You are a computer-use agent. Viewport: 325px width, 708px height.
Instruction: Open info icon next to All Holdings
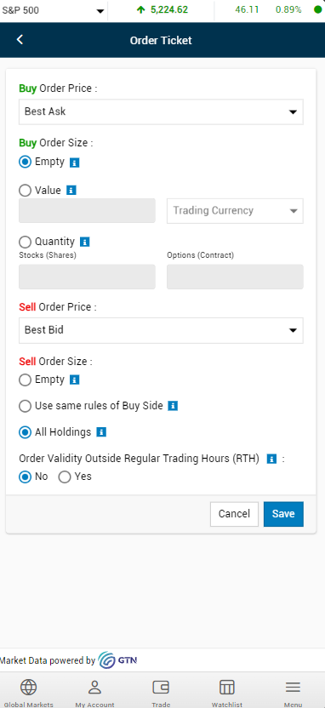pyautogui.click(x=101, y=432)
